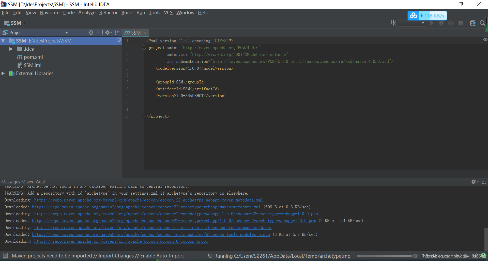Screen dimensions: 488x261
Task: Click the inspection eye icon in editor
Action: (x=485, y=40)
